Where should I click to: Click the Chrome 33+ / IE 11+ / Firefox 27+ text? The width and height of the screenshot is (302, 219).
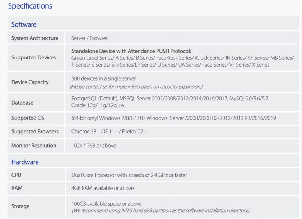[x=109, y=132]
